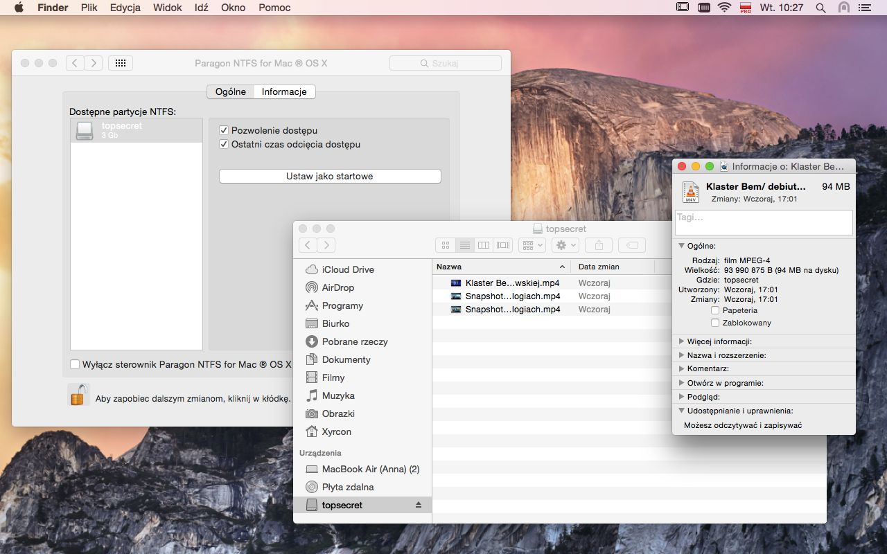Open the Idź menu
This screenshot has width=887, height=554.
(201, 8)
